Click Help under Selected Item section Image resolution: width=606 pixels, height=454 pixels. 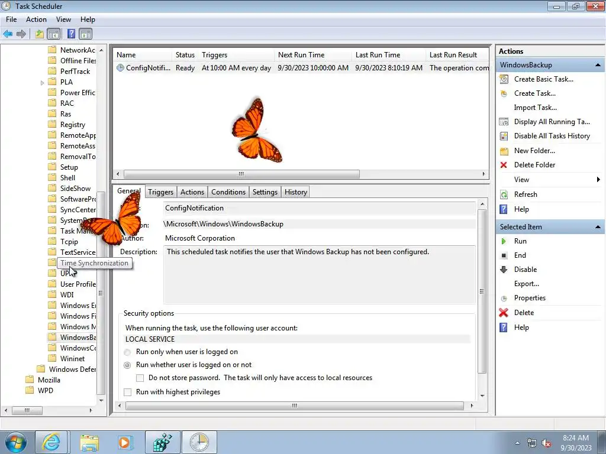pos(521,327)
